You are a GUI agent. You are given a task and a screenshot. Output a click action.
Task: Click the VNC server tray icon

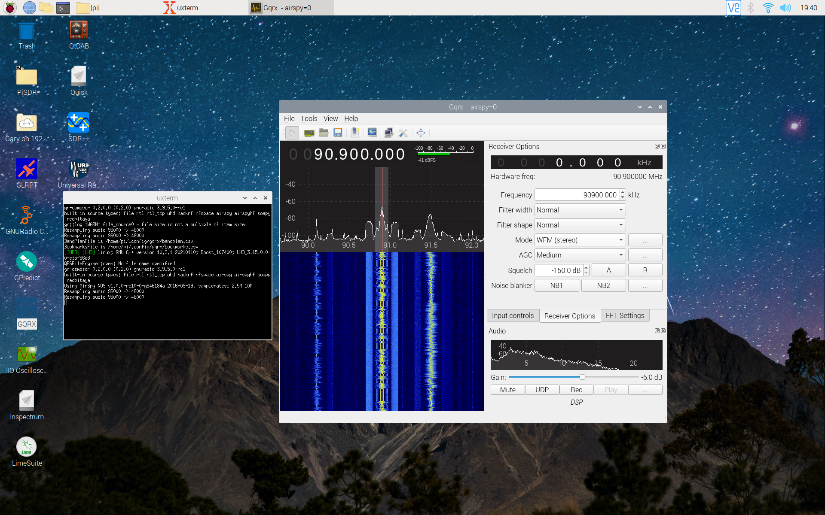coord(733,8)
